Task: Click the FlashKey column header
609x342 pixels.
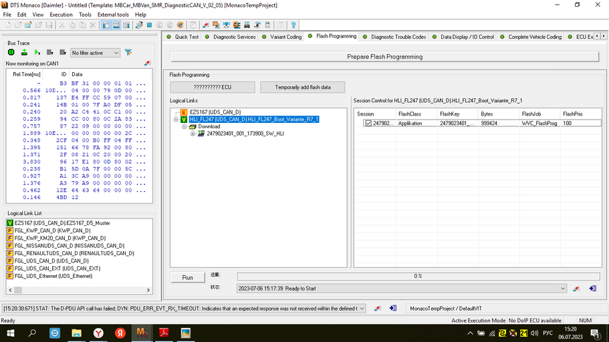Action: point(457,114)
